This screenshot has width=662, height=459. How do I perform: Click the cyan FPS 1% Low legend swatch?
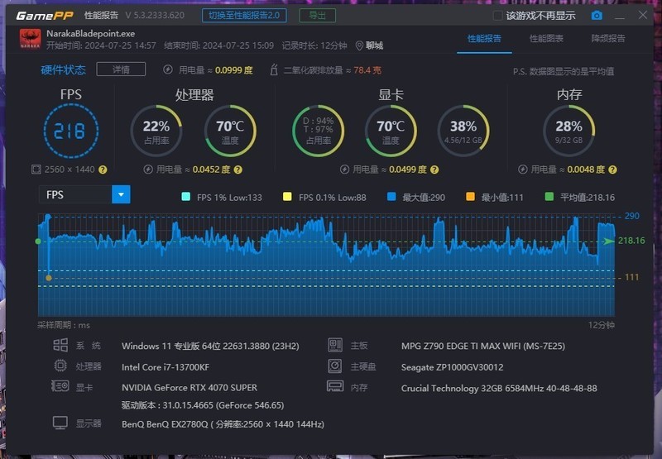pyautogui.click(x=185, y=197)
